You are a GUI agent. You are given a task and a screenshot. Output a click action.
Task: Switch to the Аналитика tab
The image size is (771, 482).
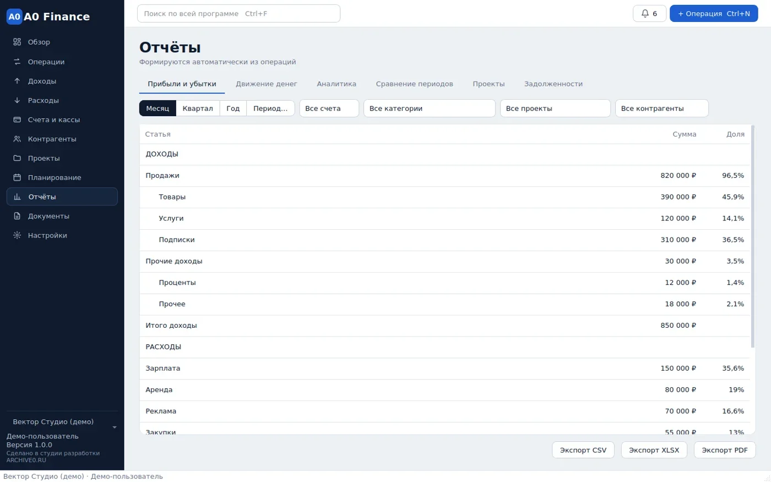point(336,84)
